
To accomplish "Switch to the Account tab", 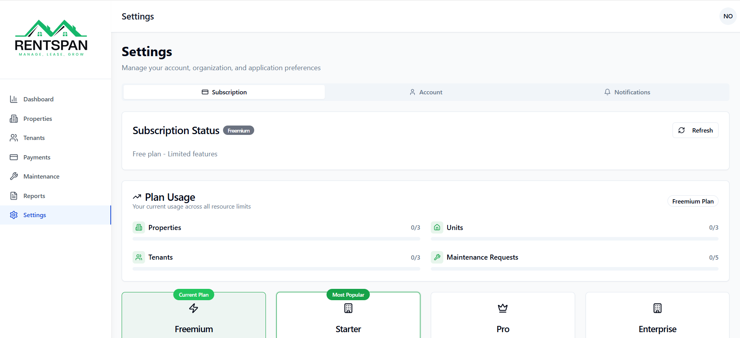I will tap(426, 92).
